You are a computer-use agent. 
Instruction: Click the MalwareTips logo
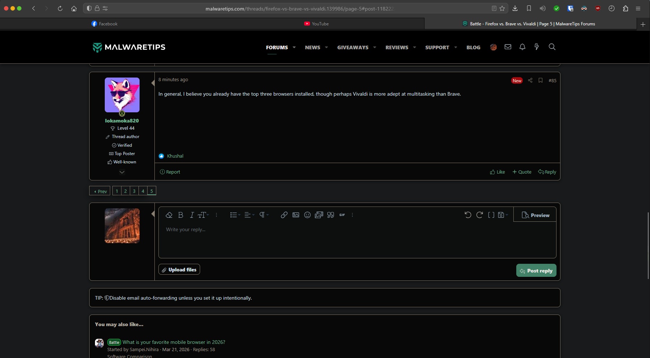point(129,47)
